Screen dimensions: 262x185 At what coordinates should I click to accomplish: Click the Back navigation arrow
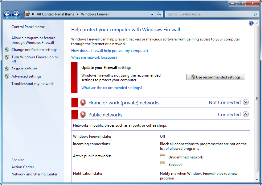[7, 15]
